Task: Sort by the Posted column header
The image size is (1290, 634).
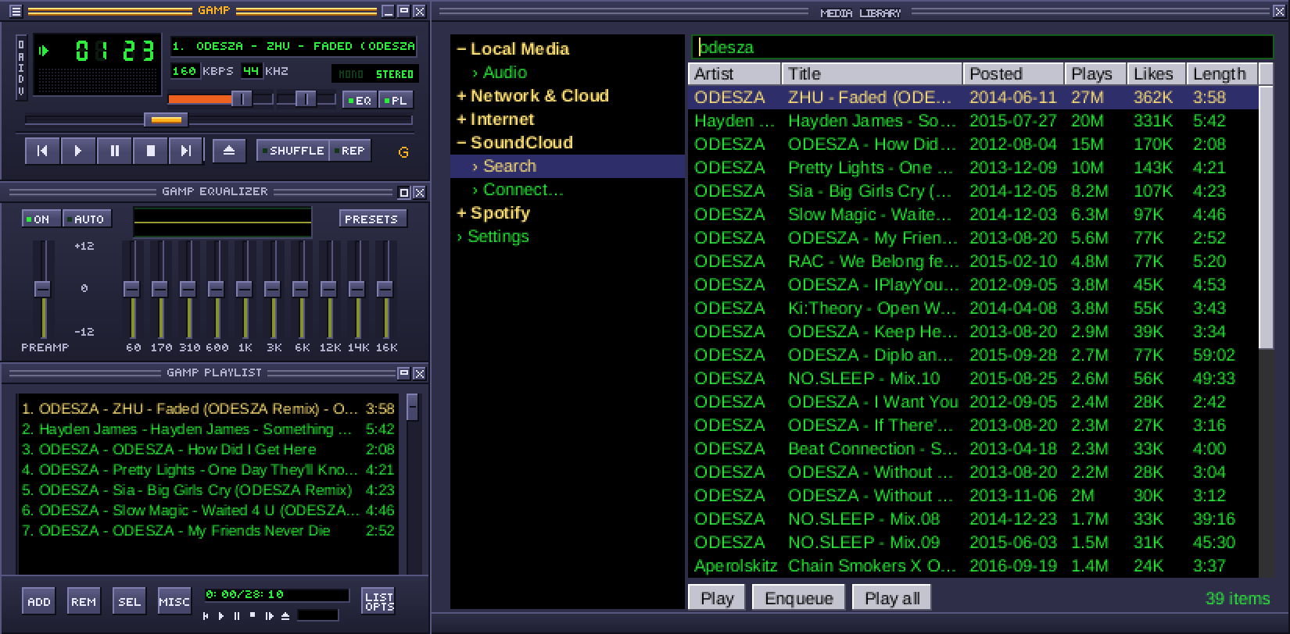Action: click(1013, 74)
